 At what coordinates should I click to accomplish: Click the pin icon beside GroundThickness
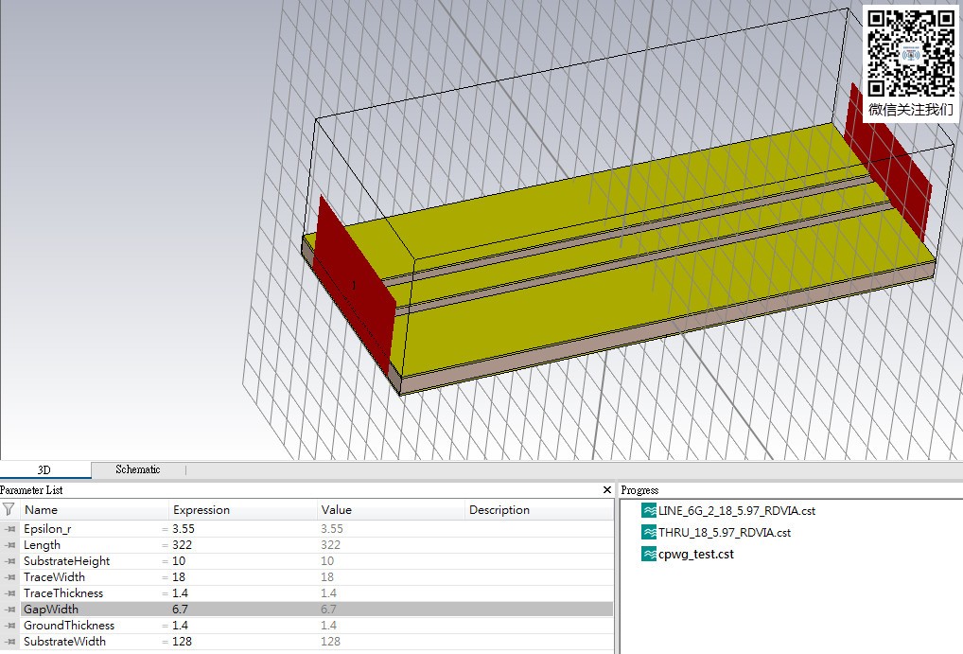click(10, 625)
